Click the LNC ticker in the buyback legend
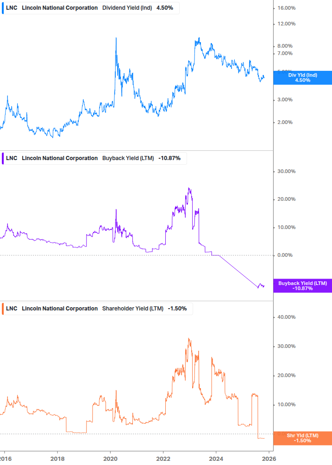Viewport: 332px width, 465px height. coord(12,158)
